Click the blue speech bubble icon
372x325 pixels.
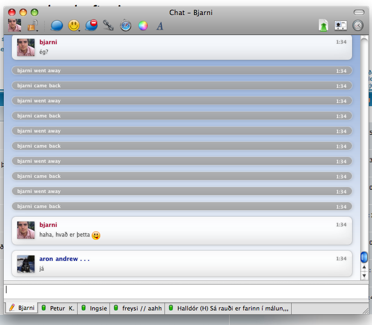click(x=57, y=25)
